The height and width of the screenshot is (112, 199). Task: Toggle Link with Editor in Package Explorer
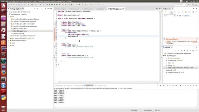[37, 9]
